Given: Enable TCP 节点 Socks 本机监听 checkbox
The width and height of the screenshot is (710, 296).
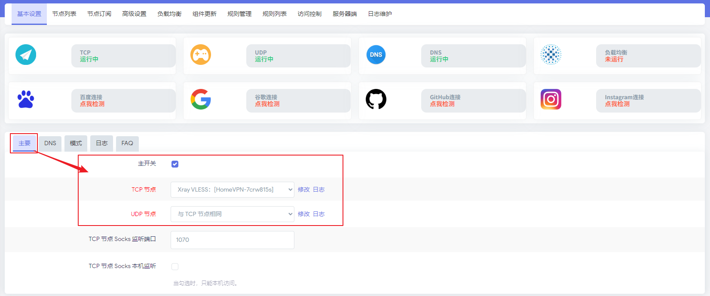Looking at the screenshot, I should [175, 267].
